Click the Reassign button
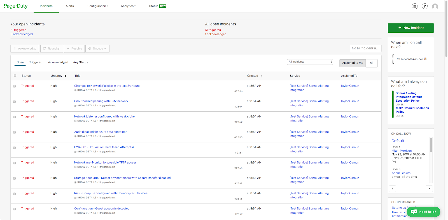 pos(52,49)
